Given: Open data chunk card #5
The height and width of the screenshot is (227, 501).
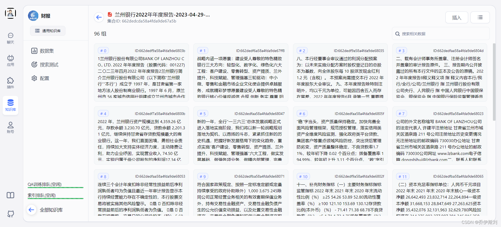Looking at the screenshot, I should 241,136.
